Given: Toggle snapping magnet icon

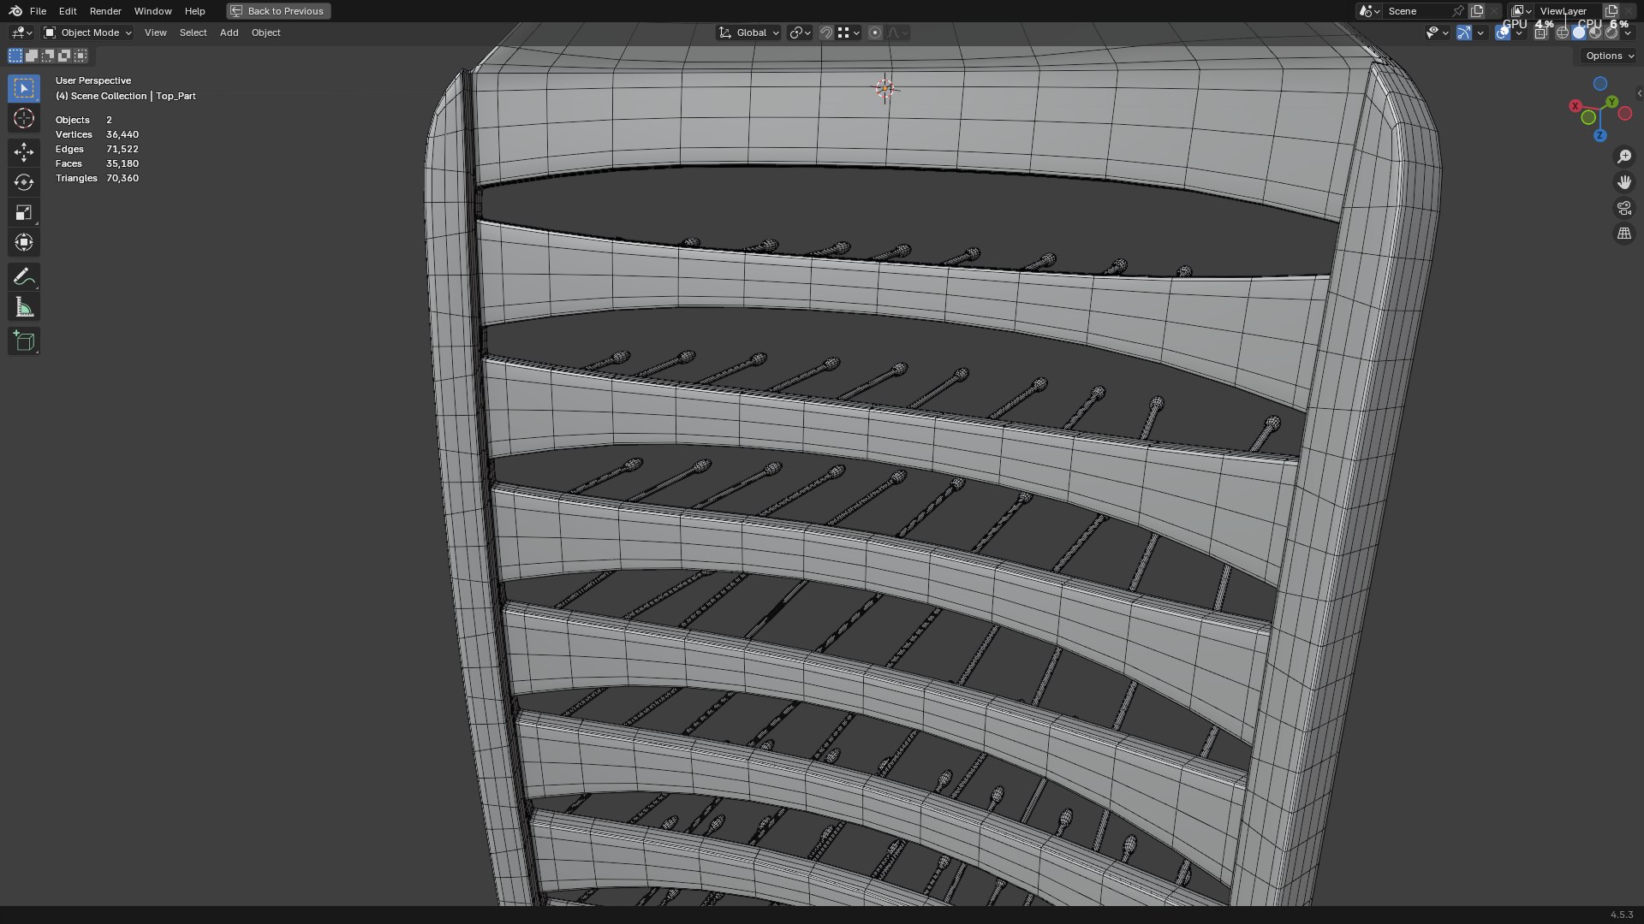Looking at the screenshot, I should (x=826, y=33).
